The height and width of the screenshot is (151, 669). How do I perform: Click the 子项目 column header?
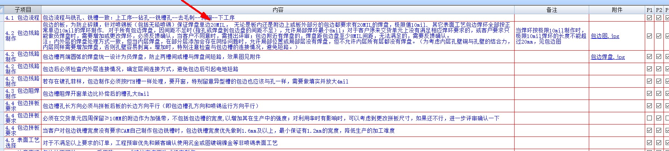23,10
